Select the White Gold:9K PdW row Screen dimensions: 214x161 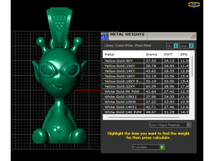pyautogui.click(x=146, y=91)
